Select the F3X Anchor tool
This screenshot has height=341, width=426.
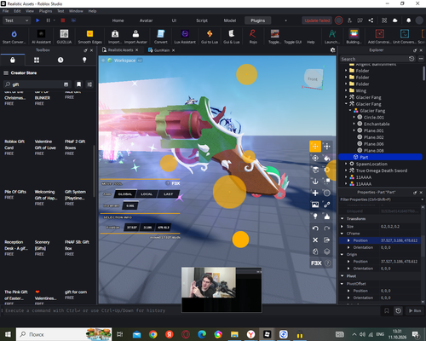tap(315, 182)
